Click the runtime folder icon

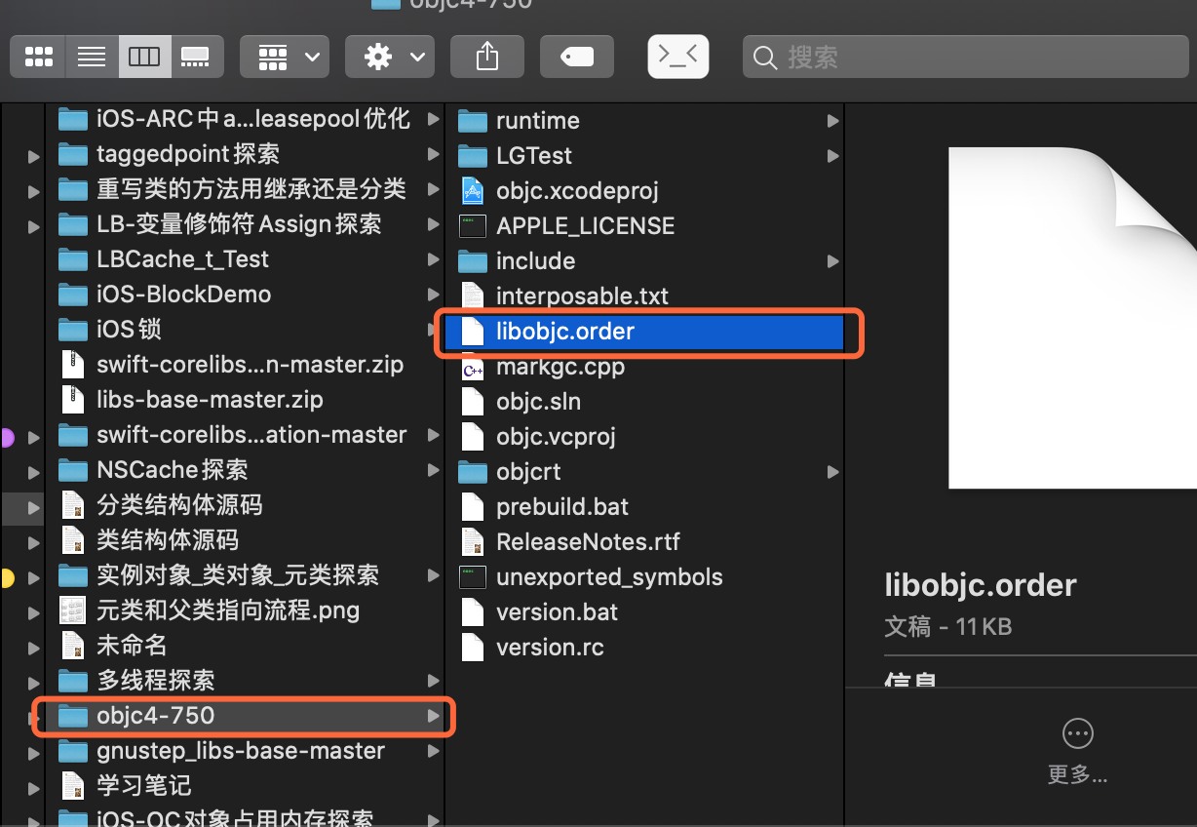(x=473, y=121)
